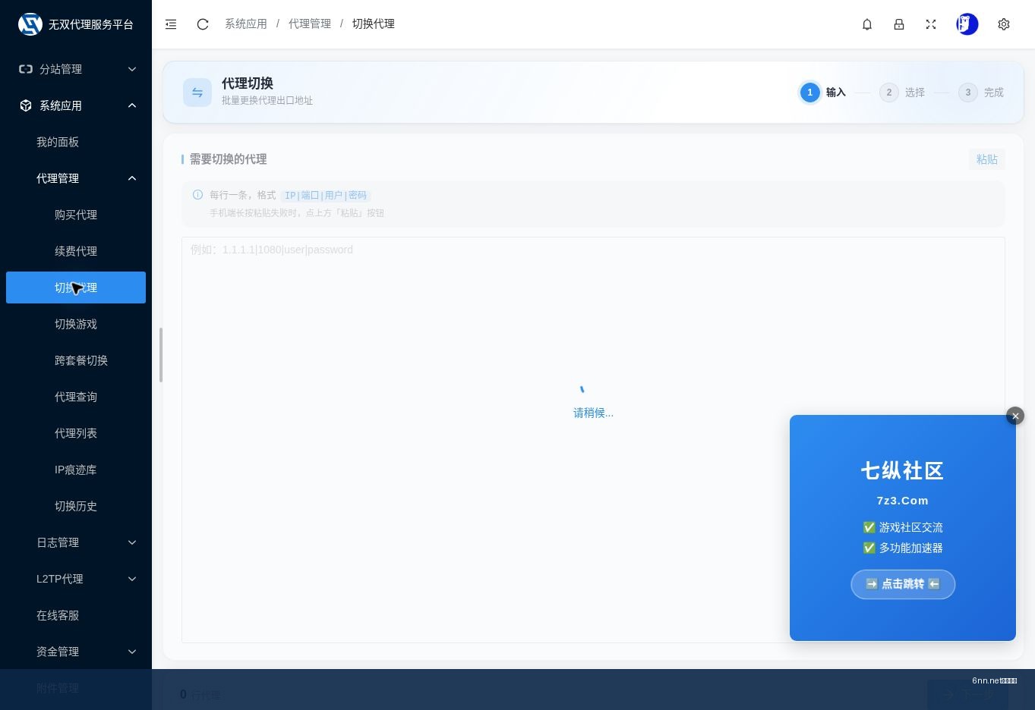Open the 购买代理 menu item

coord(76,215)
